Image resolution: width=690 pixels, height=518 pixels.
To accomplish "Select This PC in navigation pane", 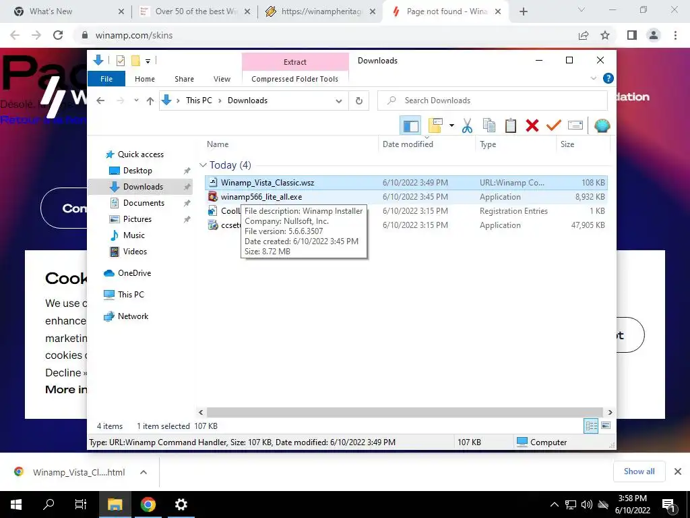I will pyautogui.click(x=131, y=295).
